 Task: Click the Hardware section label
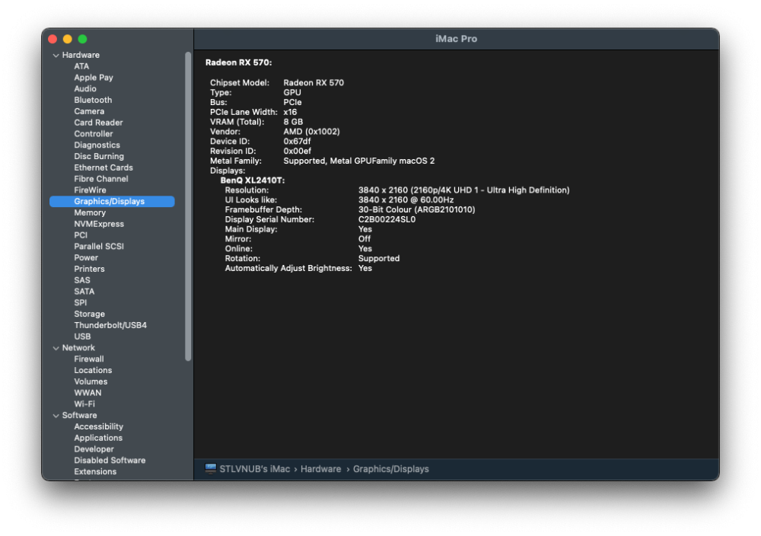point(81,55)
